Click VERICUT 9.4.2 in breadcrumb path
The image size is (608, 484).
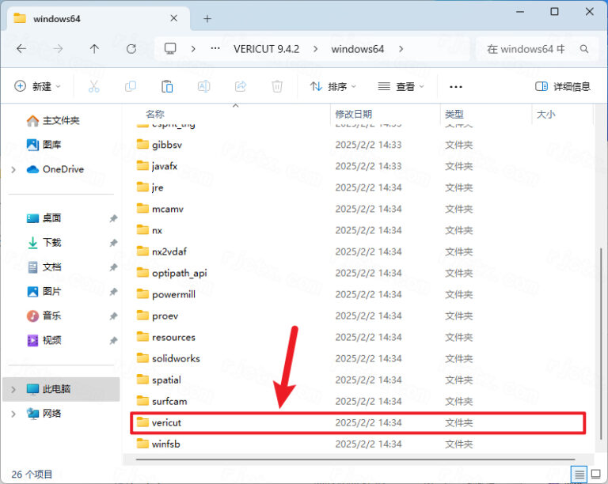click(x=266, y=49)
